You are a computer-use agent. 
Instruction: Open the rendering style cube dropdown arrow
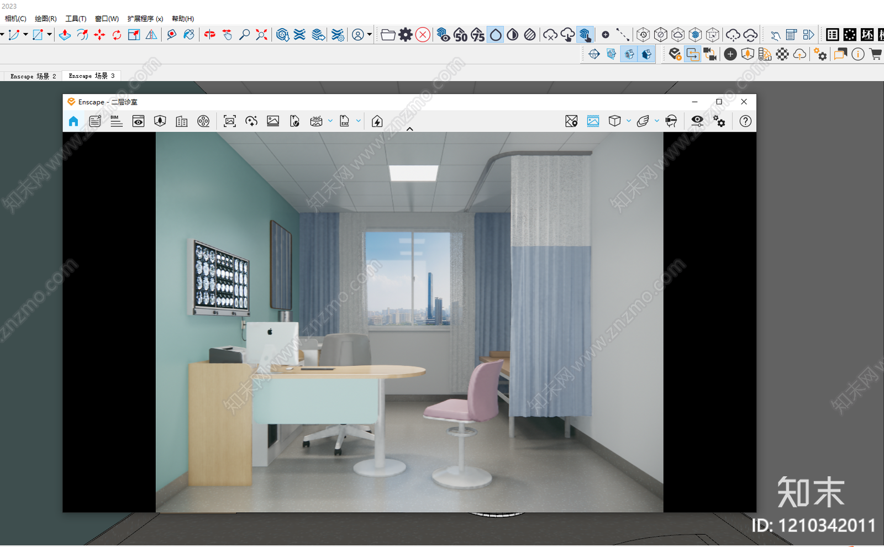pyautogui.click(x=629, y=121)
